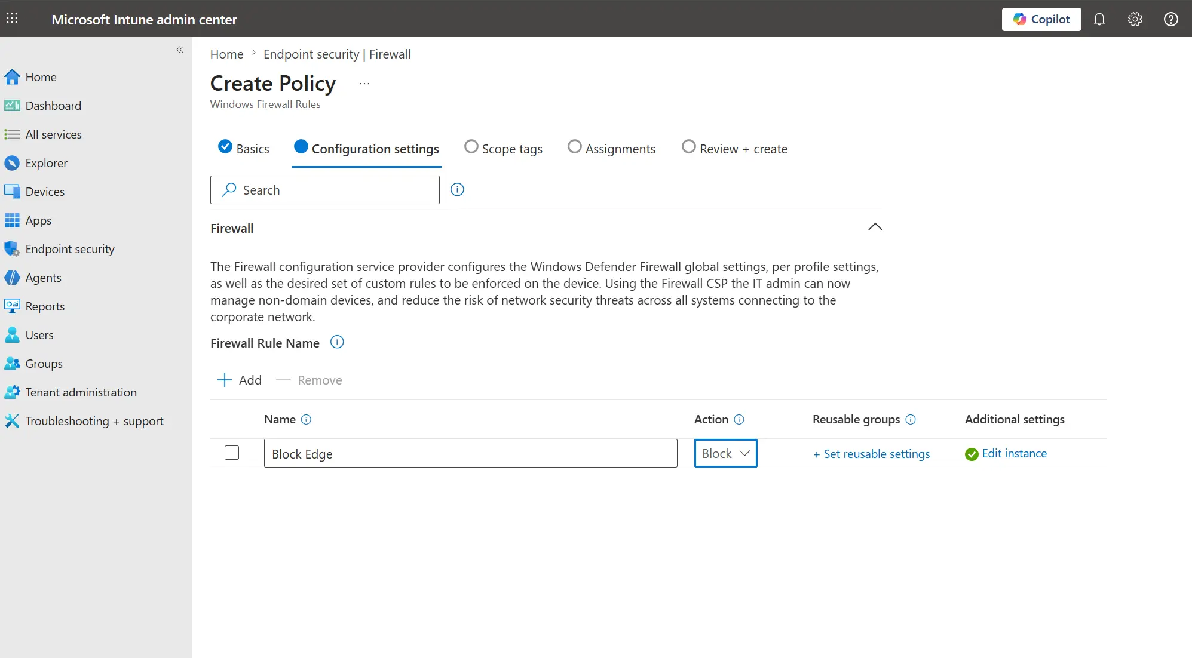This screenshot has height=658, width=1192.
Task: Collapse the left navigation pane
Action: click(180, 50)
